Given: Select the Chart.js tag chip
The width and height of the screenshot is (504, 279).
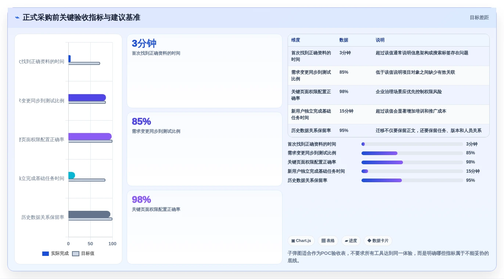Looking at the screenshot, I should (x=301, y=241).
